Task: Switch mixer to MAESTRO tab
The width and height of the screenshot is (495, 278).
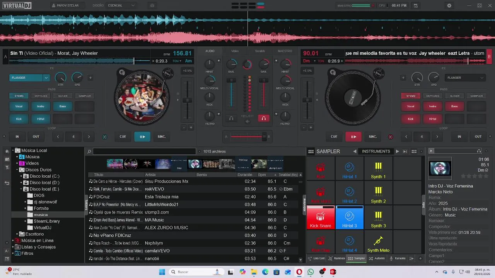Action: (x=285, y=51)
